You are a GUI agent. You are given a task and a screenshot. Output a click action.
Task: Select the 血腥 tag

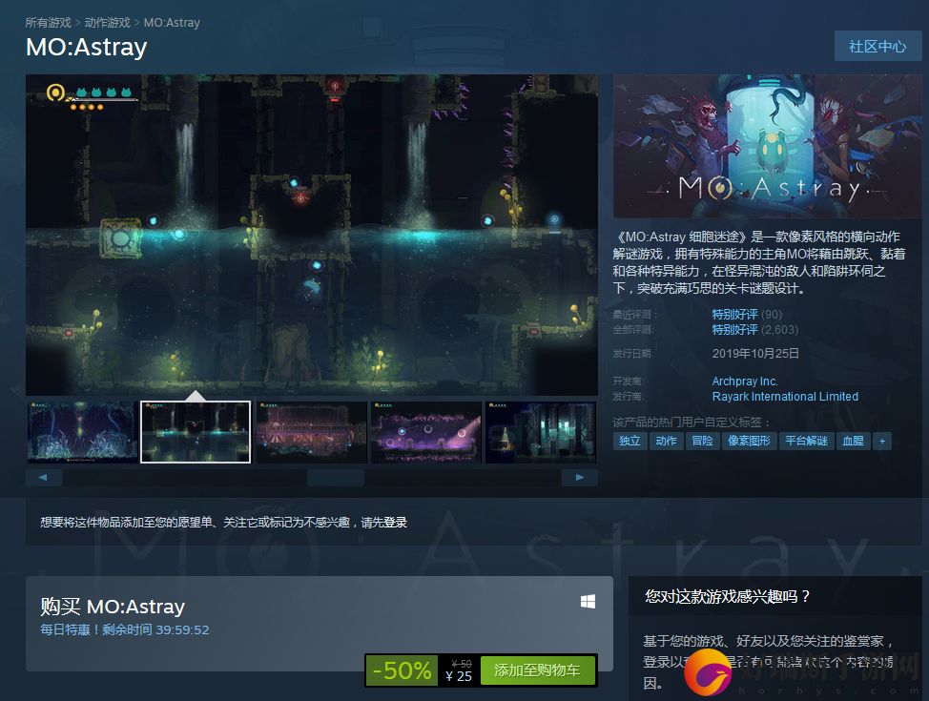[x=853, y=441]
